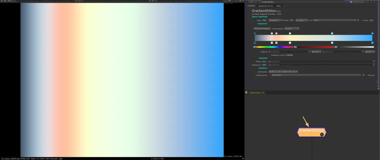Collapse the GradientEditor properties panel arrow
The image size is (380, 160).
pos(247,2)
